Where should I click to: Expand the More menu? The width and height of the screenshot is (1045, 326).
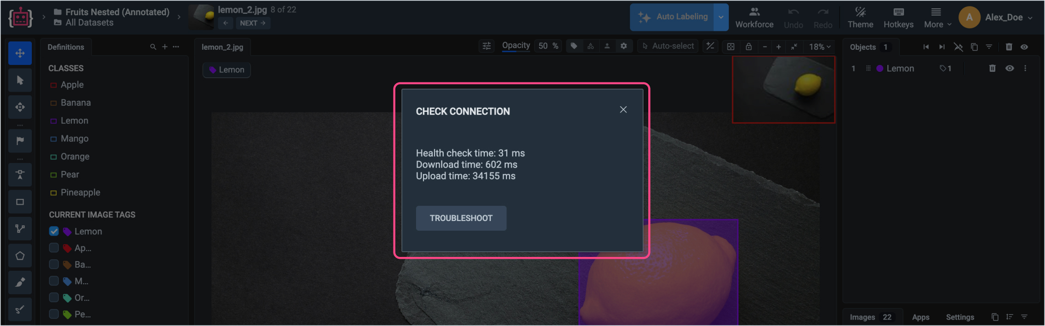(938, 17)
